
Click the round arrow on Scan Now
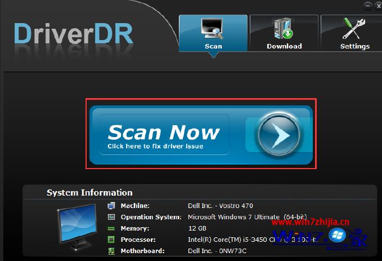279,134
